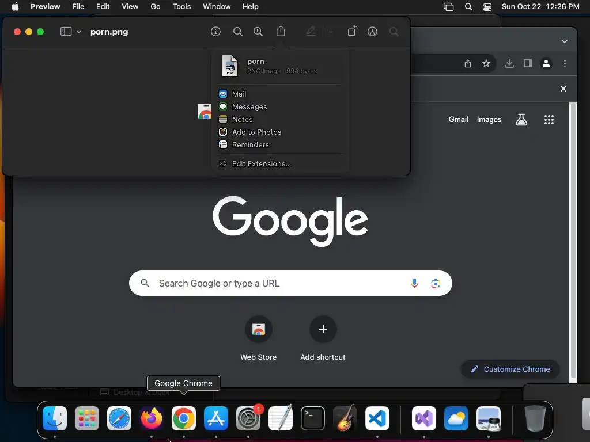Bookmark this tab with the star icon
The height and width of the screenshot is (442, 590).
coord(486,63)
